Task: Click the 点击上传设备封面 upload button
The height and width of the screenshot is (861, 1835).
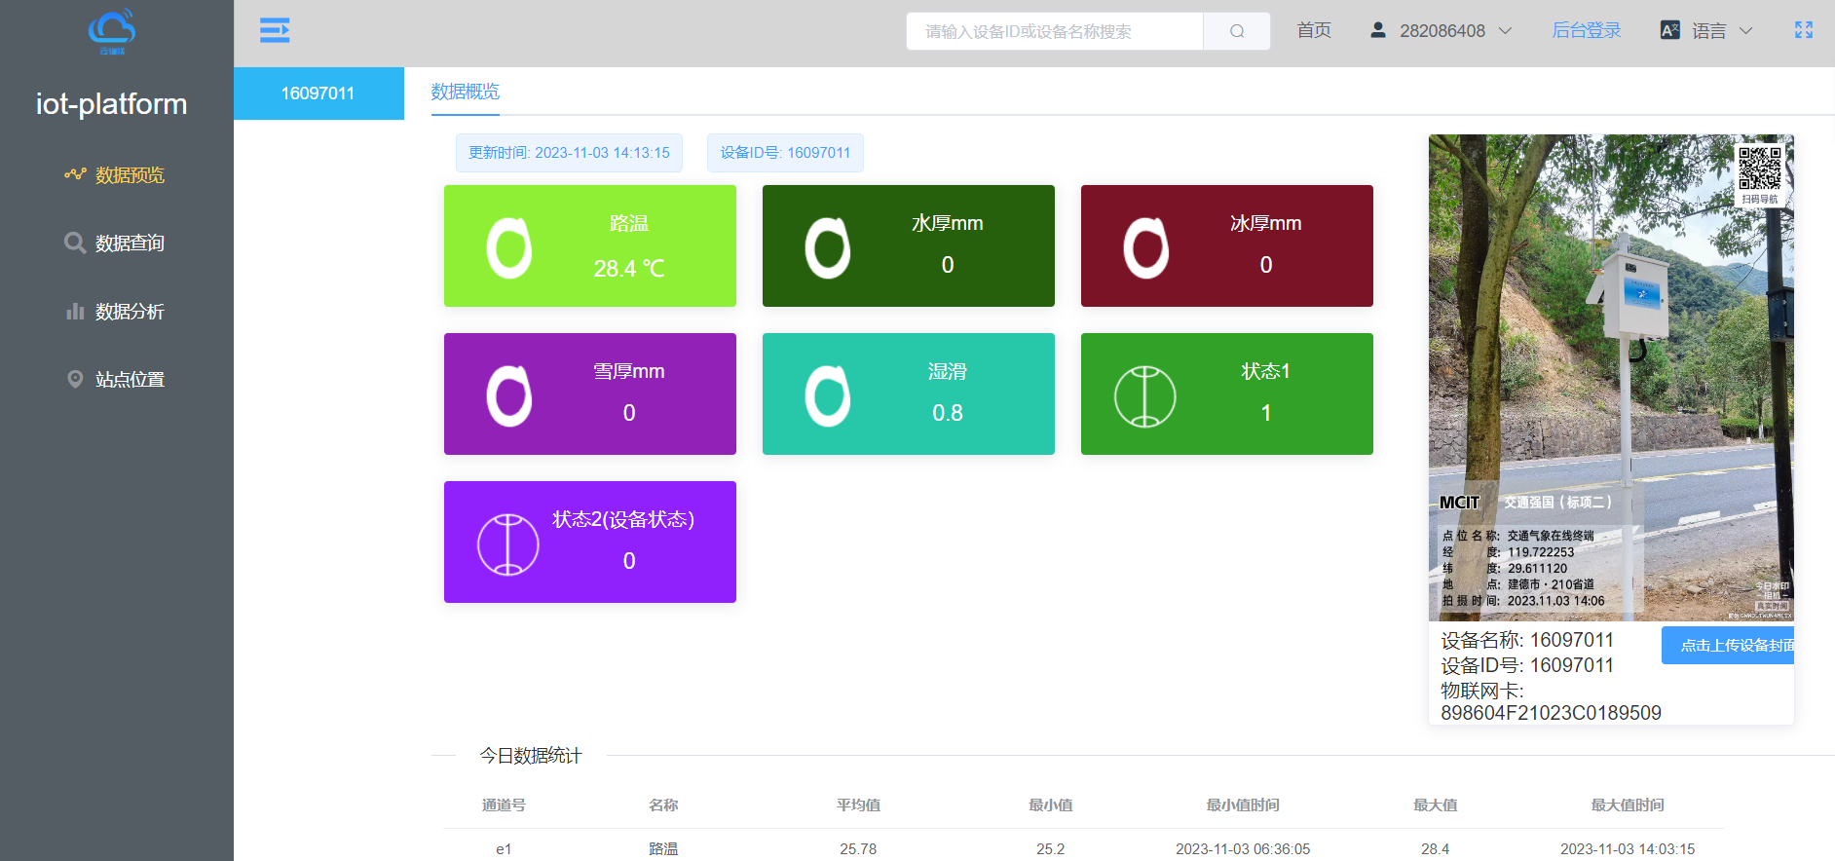Action: click(x=1728, y=646)
